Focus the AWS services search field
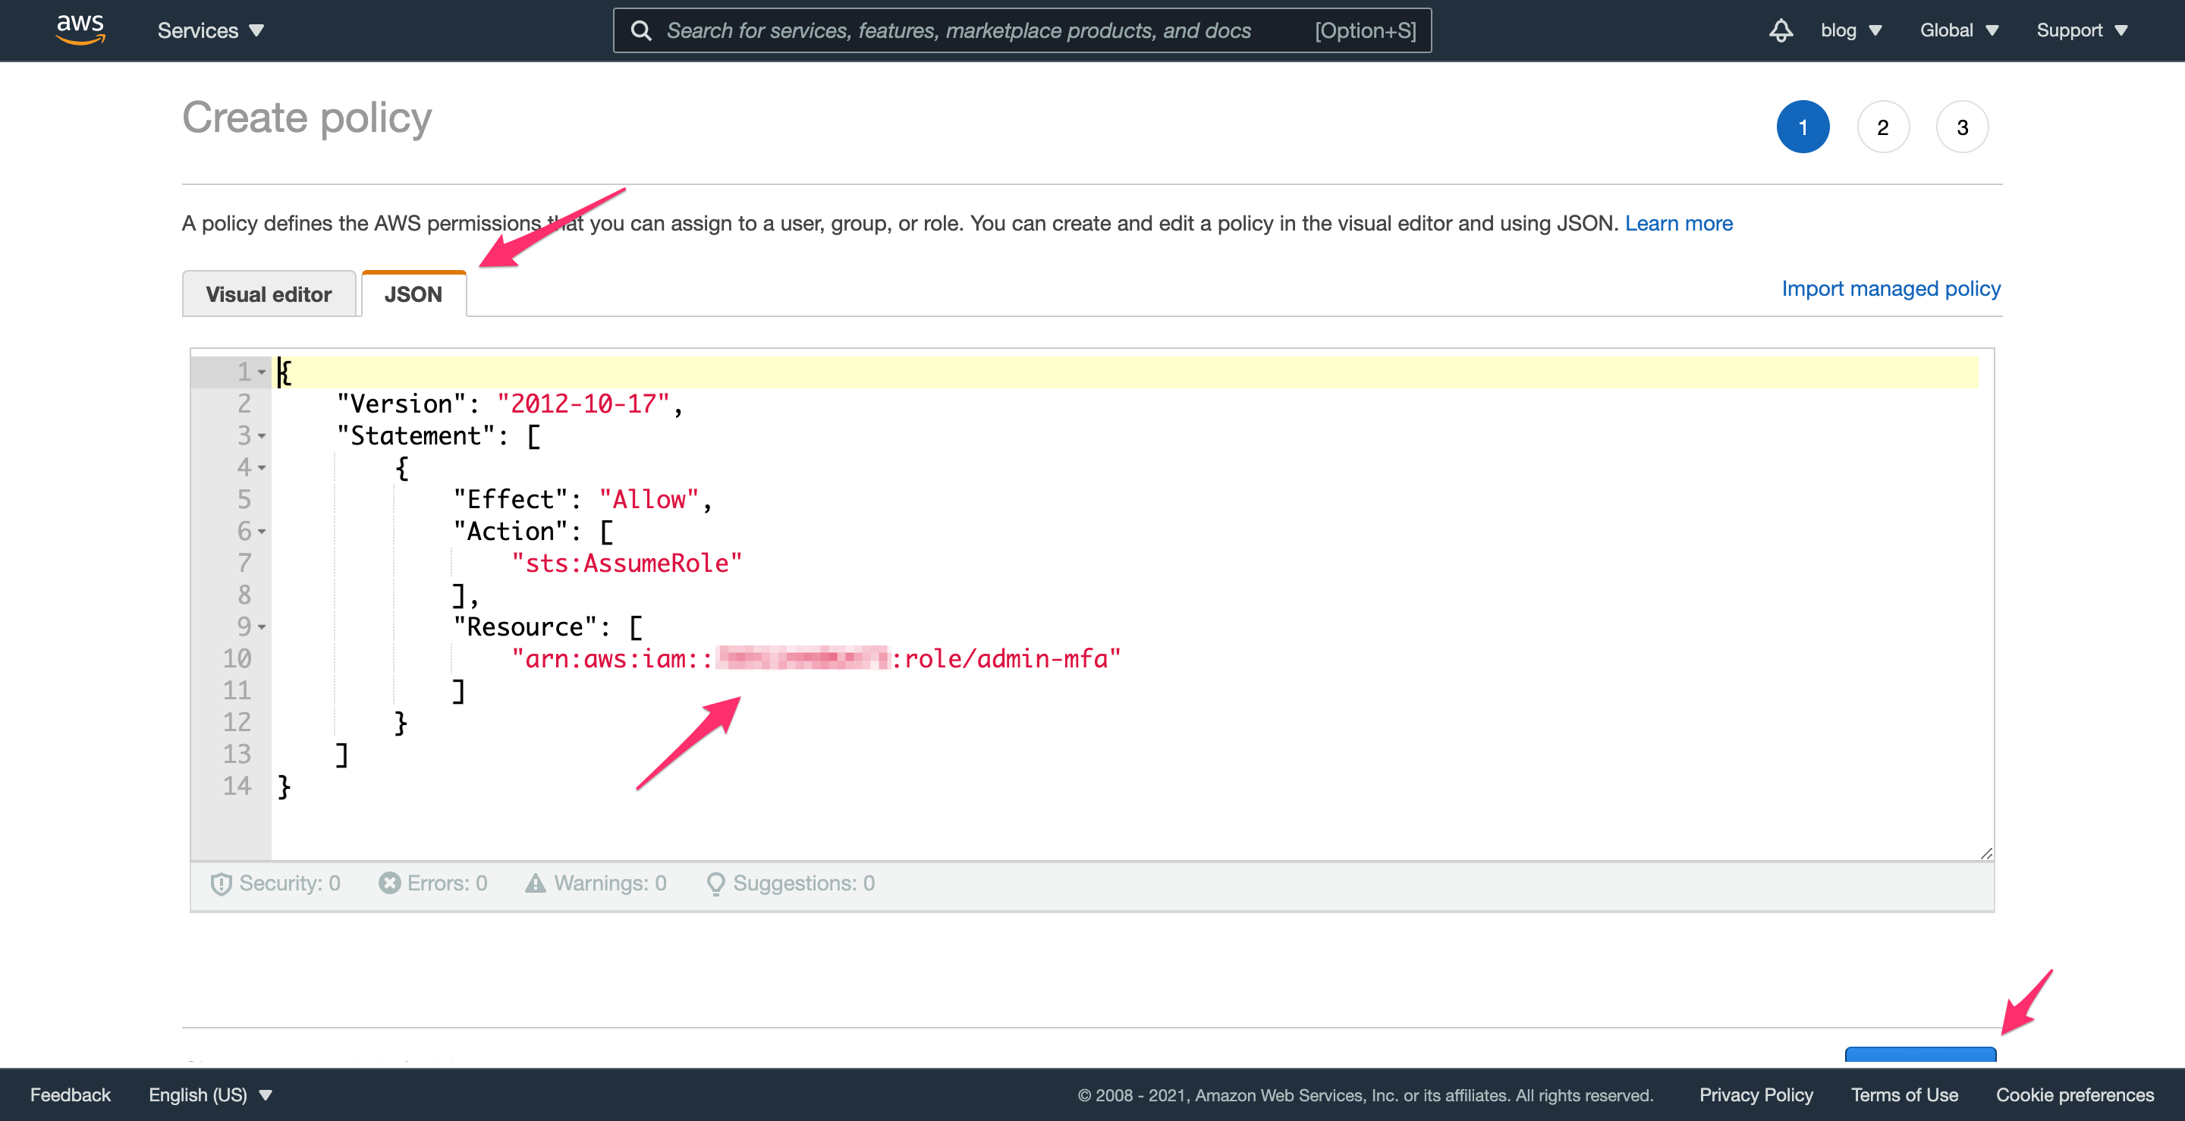Screen dimensions: 2185x1121 pyautogui.click(x=1022, y=30)
